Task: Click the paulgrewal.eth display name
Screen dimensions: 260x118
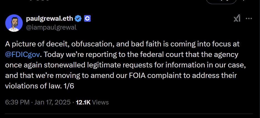Action: pos(50,19)
